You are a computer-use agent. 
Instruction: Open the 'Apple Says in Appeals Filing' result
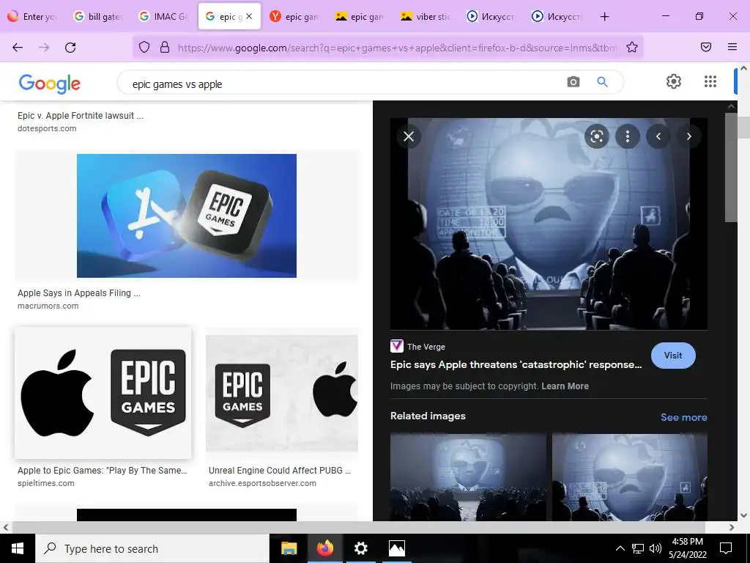point(79,293)
